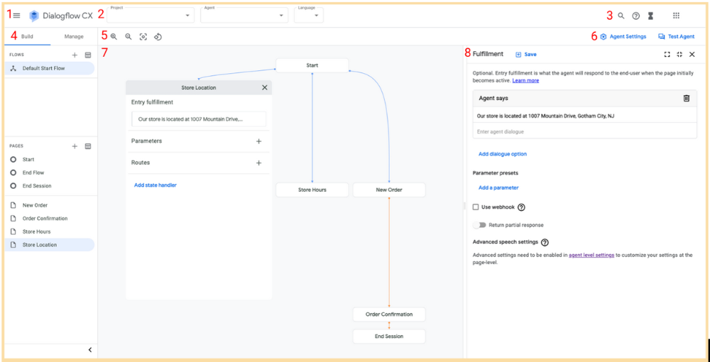710x362 pixels.
Task: Open the hamburger main menu
Action: point(16,16)
